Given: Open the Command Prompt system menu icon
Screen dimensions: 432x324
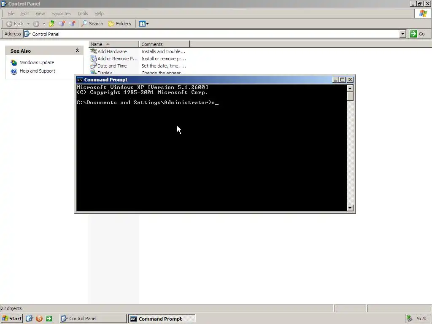Looking at the screenshot, I should tap(80, 80).
